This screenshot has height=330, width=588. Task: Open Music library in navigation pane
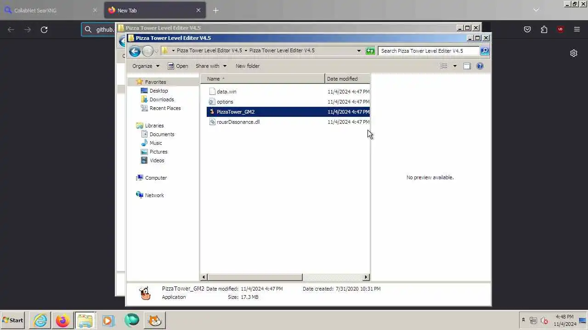tap(155, 143)
